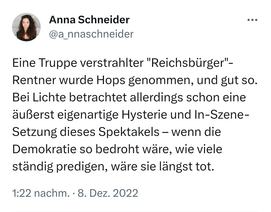Open the 1:22 nachm. timestamp
Image resolution: width=271 pixels, height=212 pixels.
41,193
